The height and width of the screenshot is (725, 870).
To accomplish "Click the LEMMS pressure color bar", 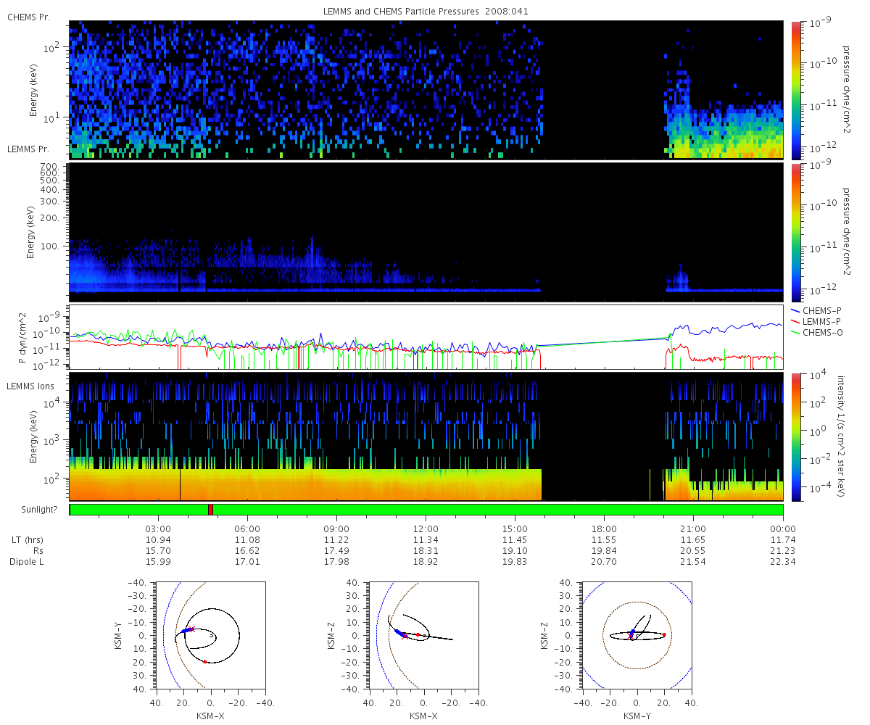I will [796, 232].
